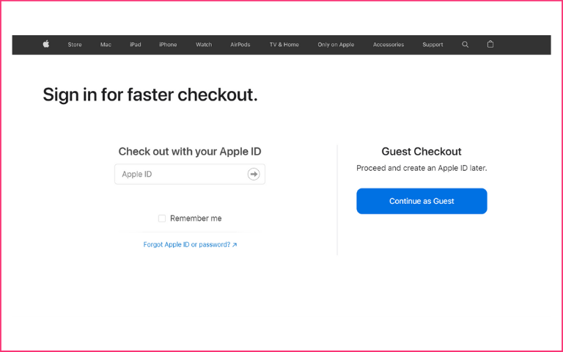The width and height of the screenshot is (563, 352).
Task: Click 'Proceed and create an Apple ID later.' text
Action: [422, 168]
